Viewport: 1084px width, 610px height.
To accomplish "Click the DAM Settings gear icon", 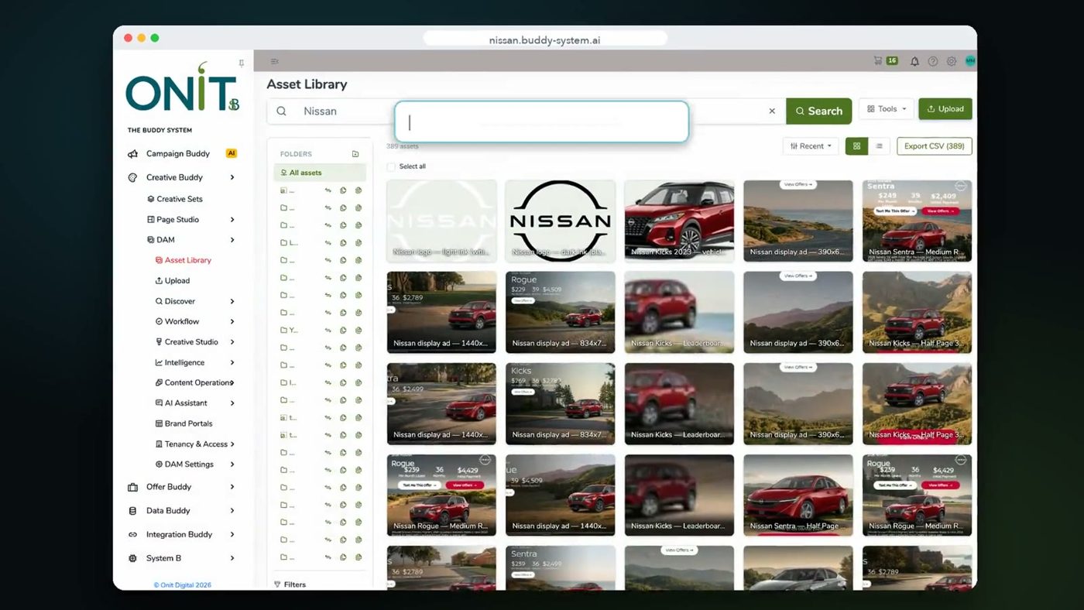I will (x=159, y=464).
